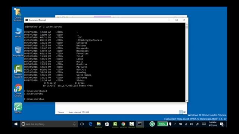Open the Charles Severance desktop folder

click(x=18, y=15)
